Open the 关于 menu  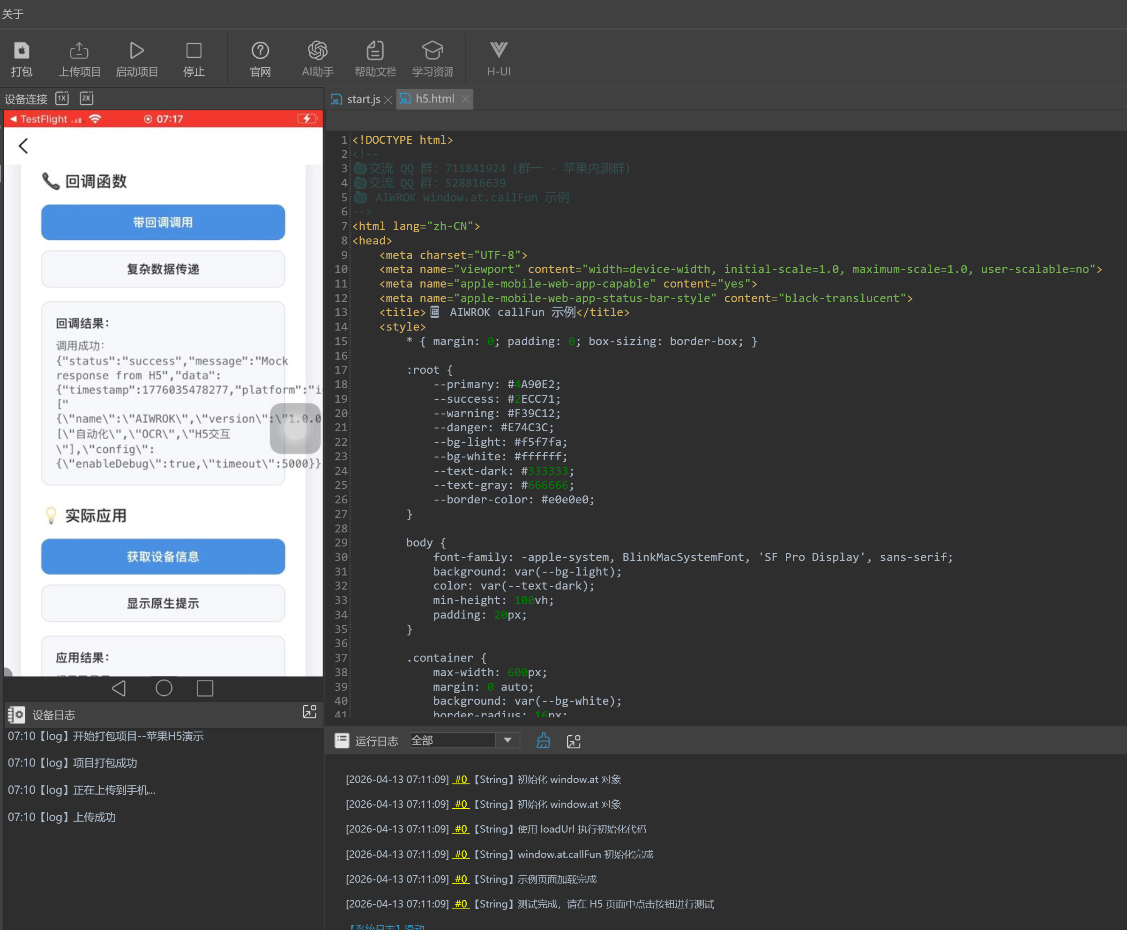click(x=12, y=14)
